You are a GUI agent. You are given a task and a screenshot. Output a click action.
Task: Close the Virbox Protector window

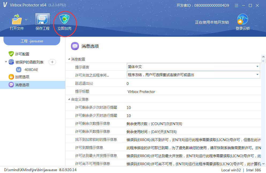[257, 6]
